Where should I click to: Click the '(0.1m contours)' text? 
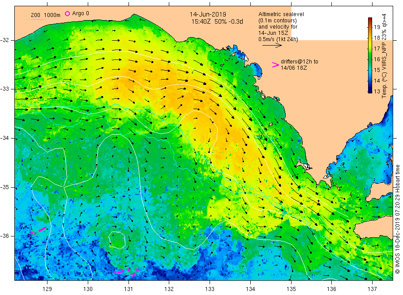(278, 21)
